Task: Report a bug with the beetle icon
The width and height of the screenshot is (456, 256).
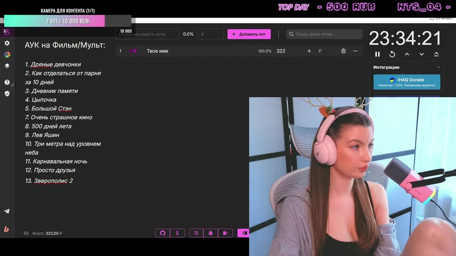Action: (x=211, y=233)
